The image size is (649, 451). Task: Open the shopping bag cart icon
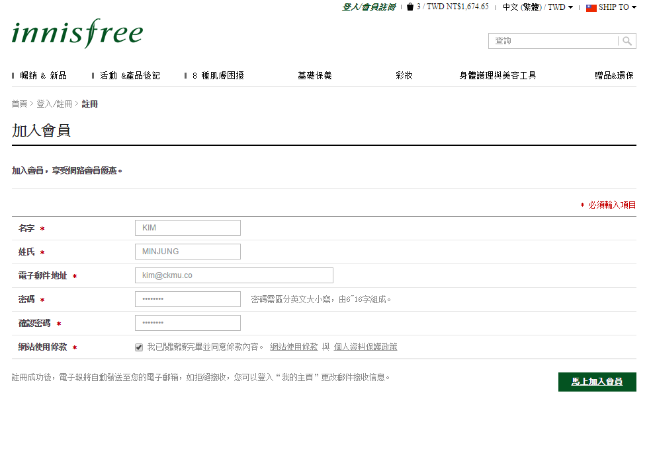[410, 7]
